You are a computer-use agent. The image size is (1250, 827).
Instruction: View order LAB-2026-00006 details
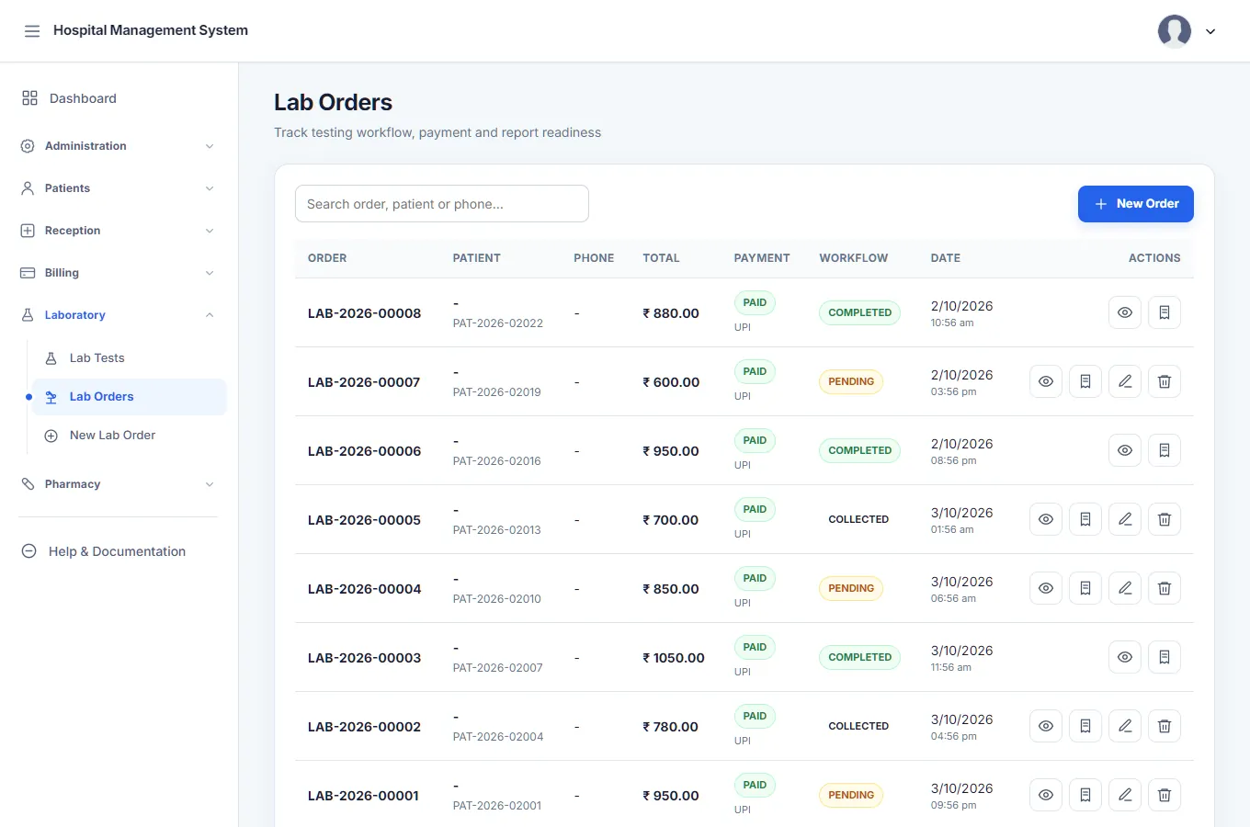click(x=1125, y=450)
